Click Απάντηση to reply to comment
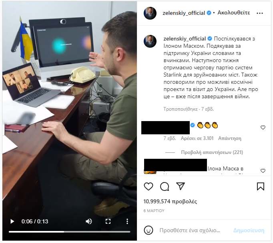This screenshot has width=273, height=243. click(x=230, y=138)
